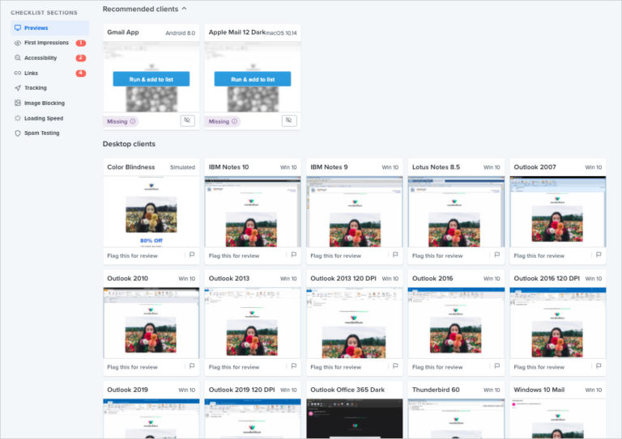Click the Previews monitor icon
Screen dimensions: 622x439
click(18, 27)
